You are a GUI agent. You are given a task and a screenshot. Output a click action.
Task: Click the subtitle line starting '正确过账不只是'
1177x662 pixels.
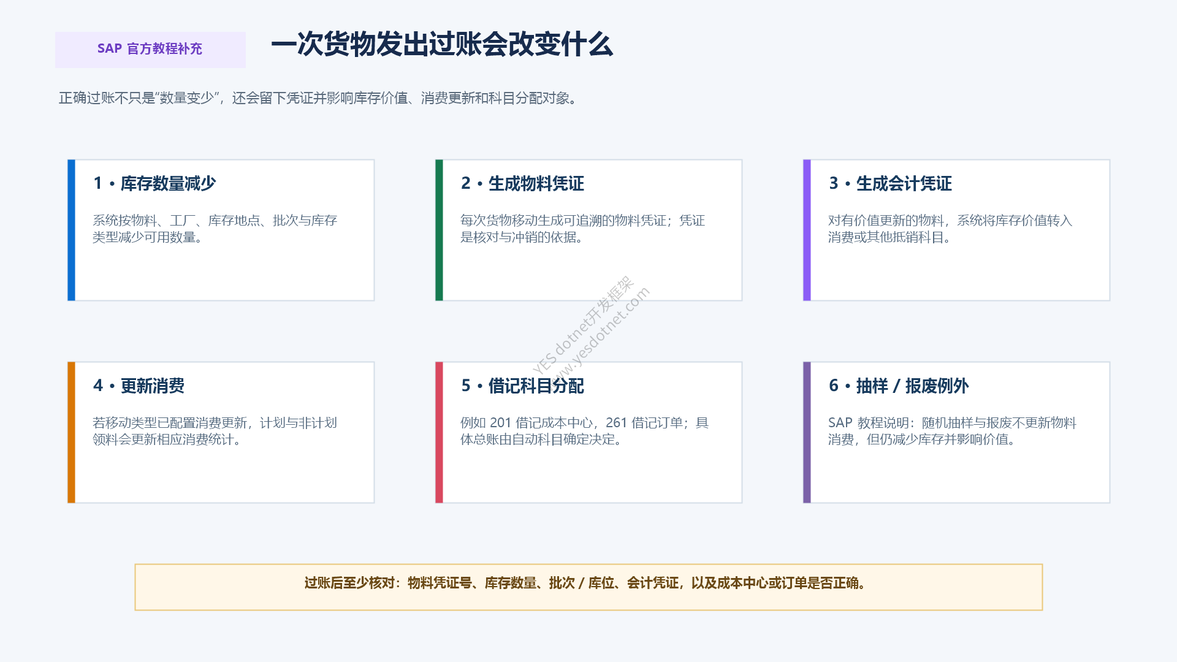[x=318, y=98]
